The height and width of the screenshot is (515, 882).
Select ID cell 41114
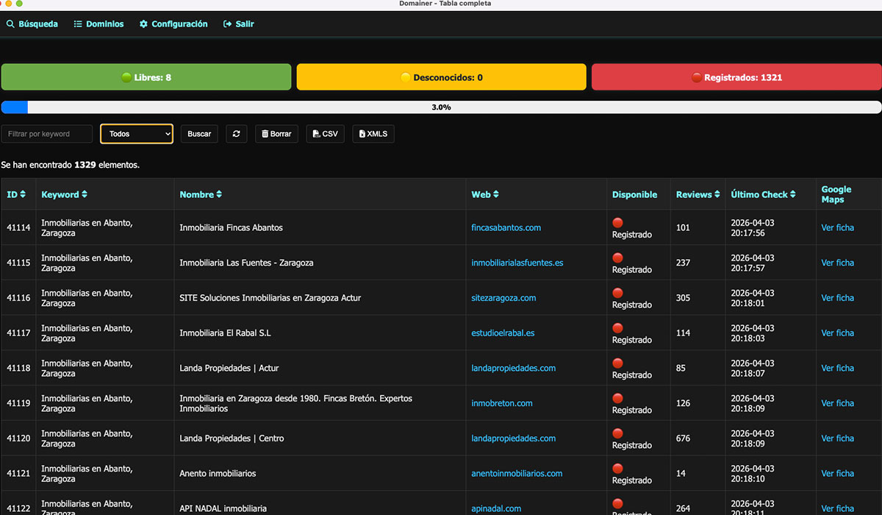point(18,227)
